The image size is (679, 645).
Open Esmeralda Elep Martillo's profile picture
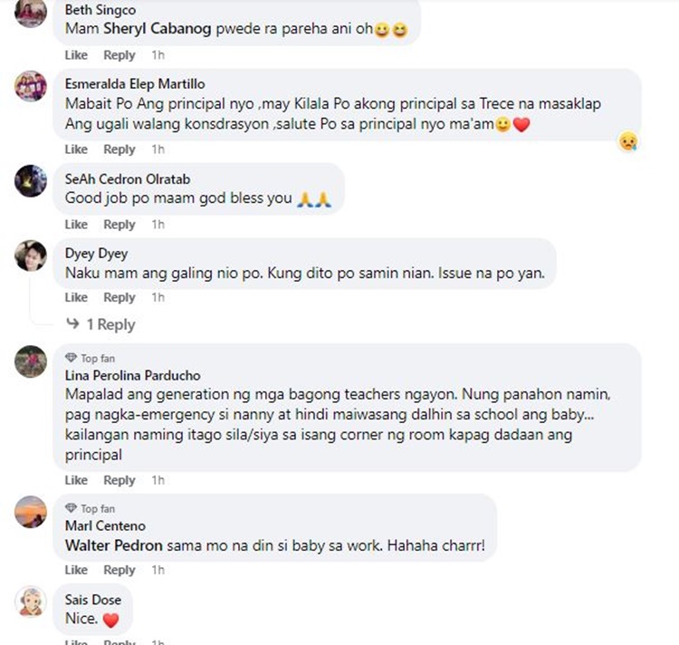coord(30,86)
